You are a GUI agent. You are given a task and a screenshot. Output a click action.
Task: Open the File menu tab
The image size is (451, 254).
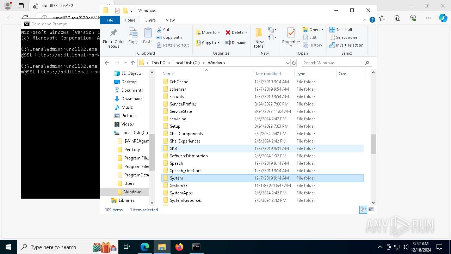click(x=110, y=20)
